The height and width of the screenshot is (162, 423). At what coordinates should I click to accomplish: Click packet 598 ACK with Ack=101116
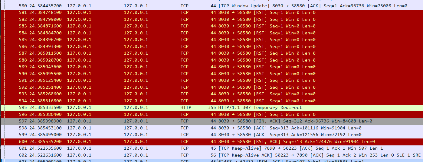pos(212,128)
